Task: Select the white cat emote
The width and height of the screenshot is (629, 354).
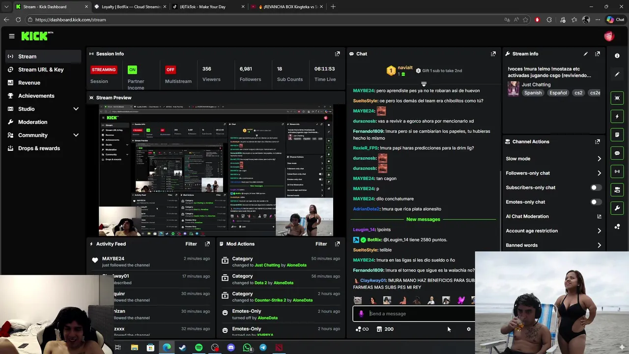Action: pos(357,300)
